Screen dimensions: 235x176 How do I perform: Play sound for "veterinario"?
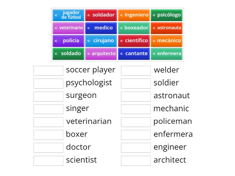[x=56, y=28]
